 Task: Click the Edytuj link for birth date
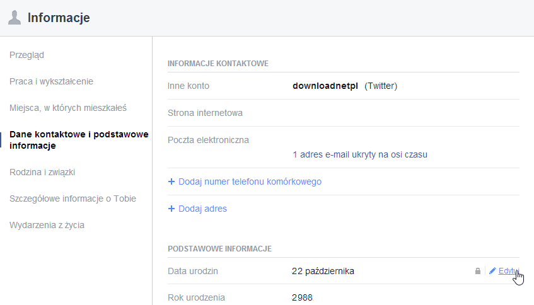508,271
